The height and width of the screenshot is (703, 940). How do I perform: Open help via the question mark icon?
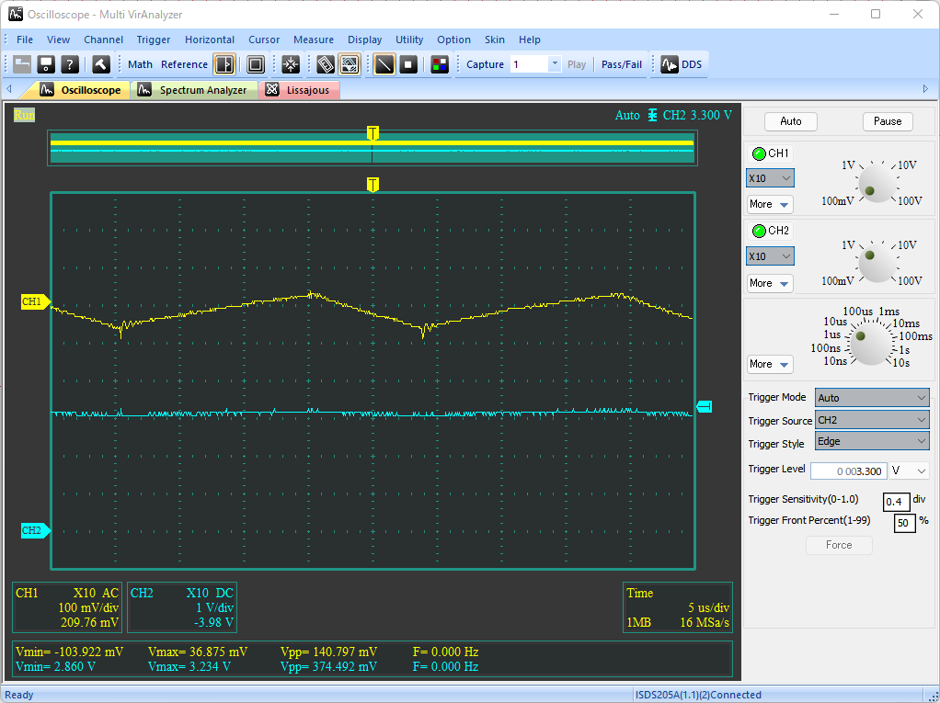pos(68,64)
